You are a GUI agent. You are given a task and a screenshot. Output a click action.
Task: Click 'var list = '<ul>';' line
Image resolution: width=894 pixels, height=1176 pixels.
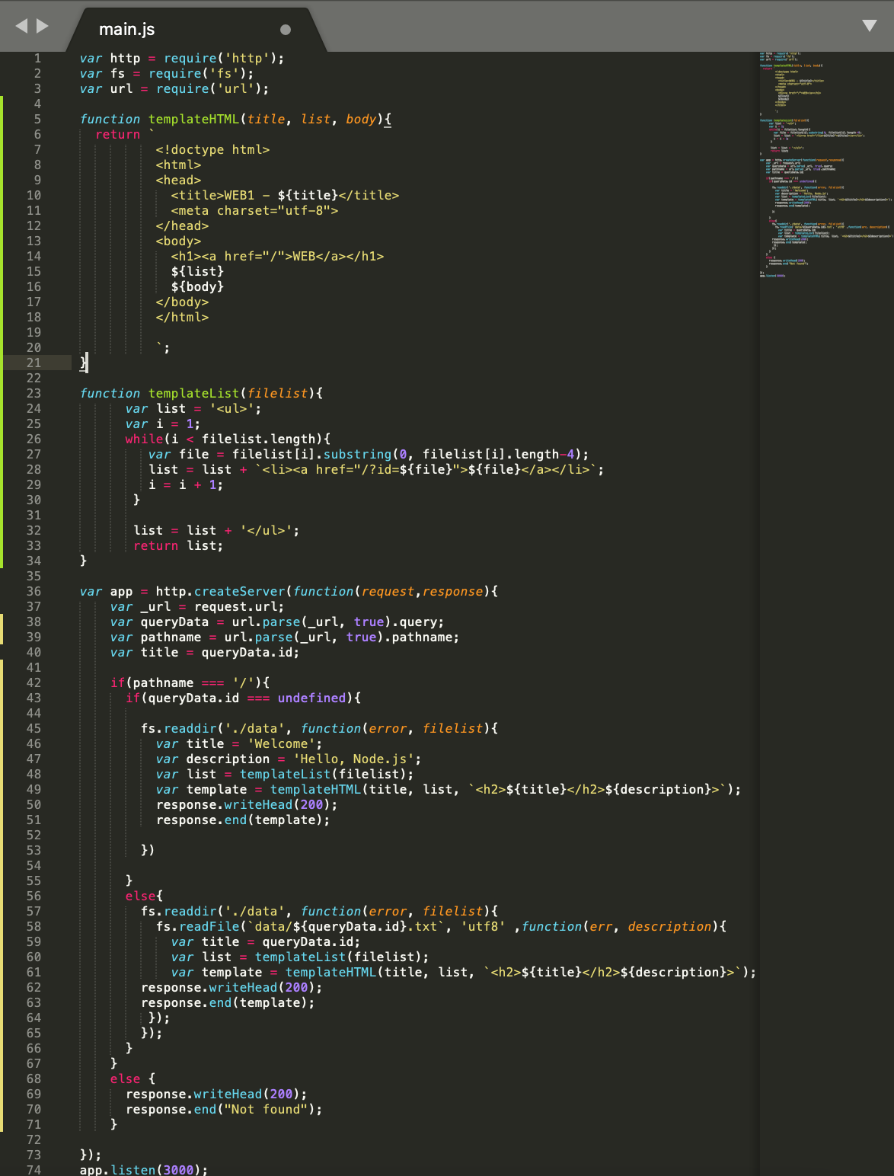193,408
